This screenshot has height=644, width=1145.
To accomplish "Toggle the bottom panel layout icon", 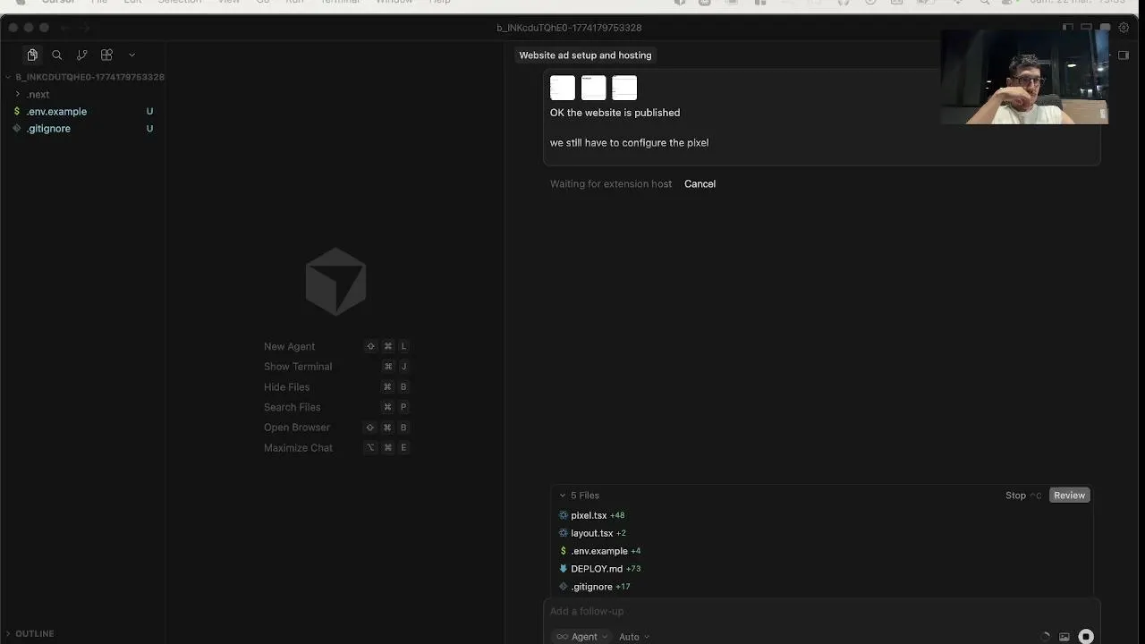I will tap(1087, 28).
